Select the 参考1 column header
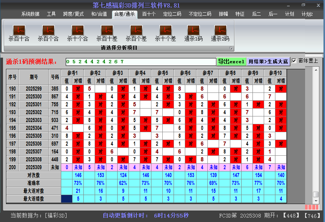Screen dimensions: 325x222 73,73
